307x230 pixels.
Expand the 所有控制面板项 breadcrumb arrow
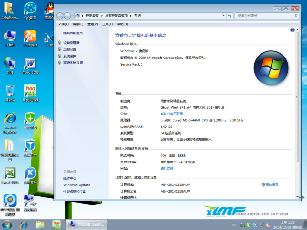(131, 16)
